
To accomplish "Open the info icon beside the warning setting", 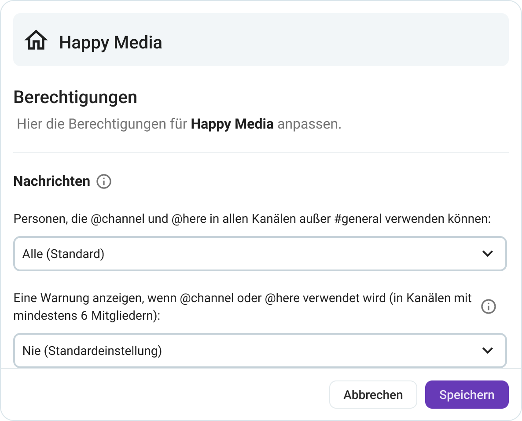I will pos(488,307).
